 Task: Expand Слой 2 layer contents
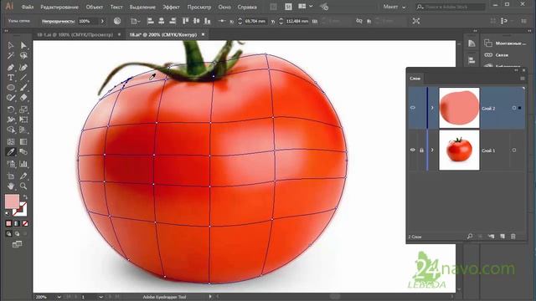pyautogui.click(x=432, y=108)
